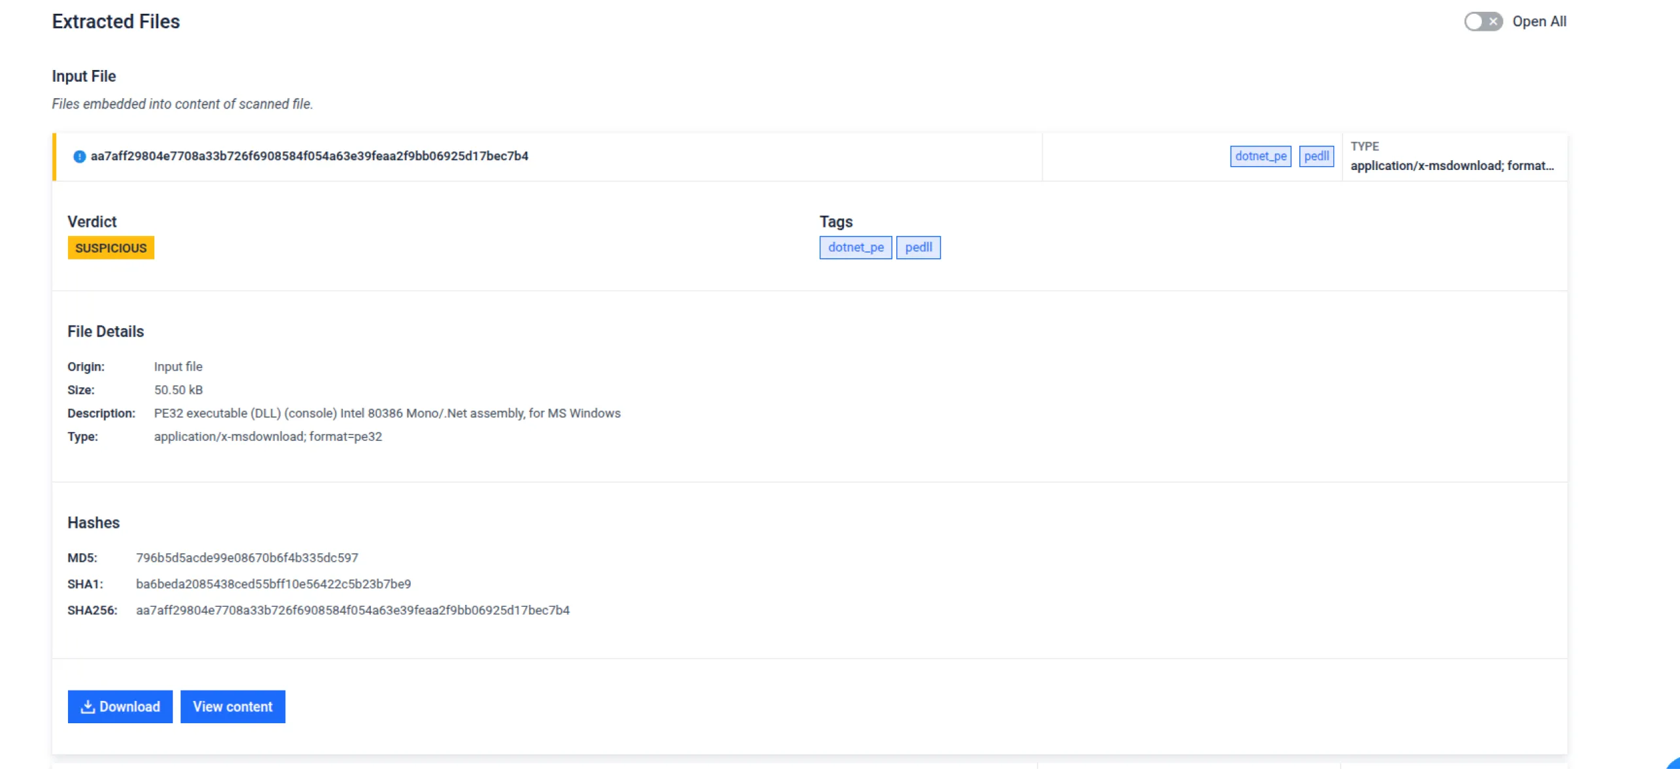Expand the truncated application/x-msdownload TYPE text
The image size is (1680, 769).
click(1452, 166)
